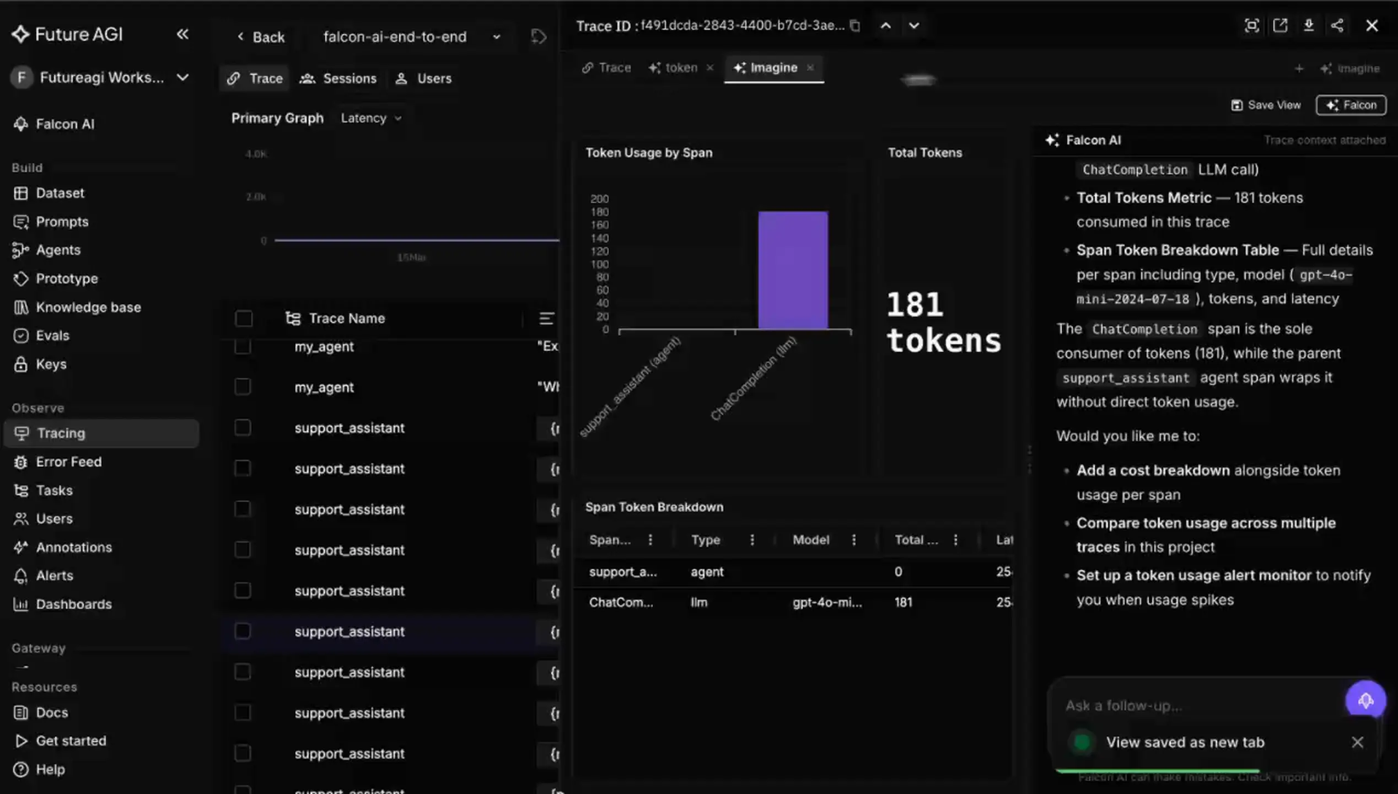Viewport: 1398px width, 794px height.
Task: Open Tasks in sidebar
Action: pyautogui.click(x=43, y=490)
